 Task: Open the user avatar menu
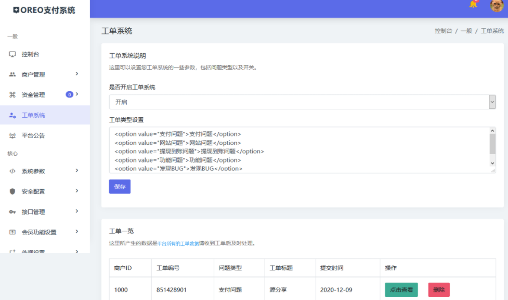point(497,6)
